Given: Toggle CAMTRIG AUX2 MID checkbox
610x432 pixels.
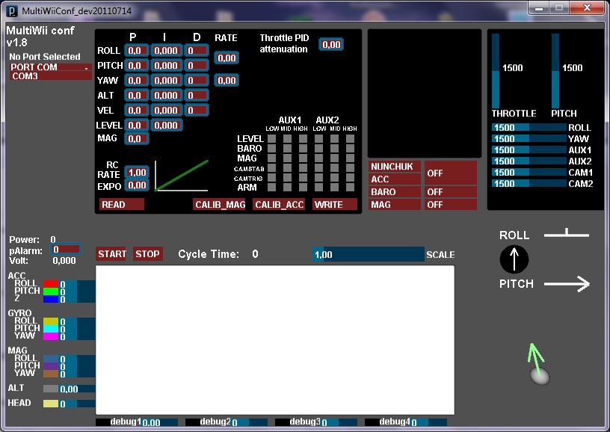Looking at the screenshot, I should (x=335, y=177).
